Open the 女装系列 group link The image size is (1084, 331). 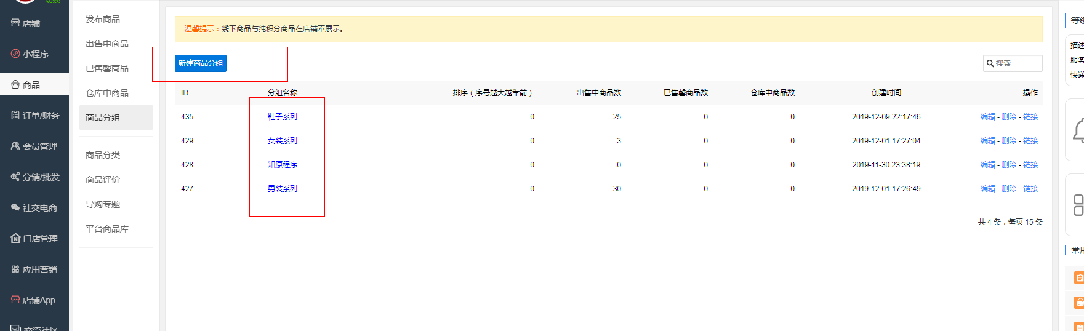coord(283,141)
